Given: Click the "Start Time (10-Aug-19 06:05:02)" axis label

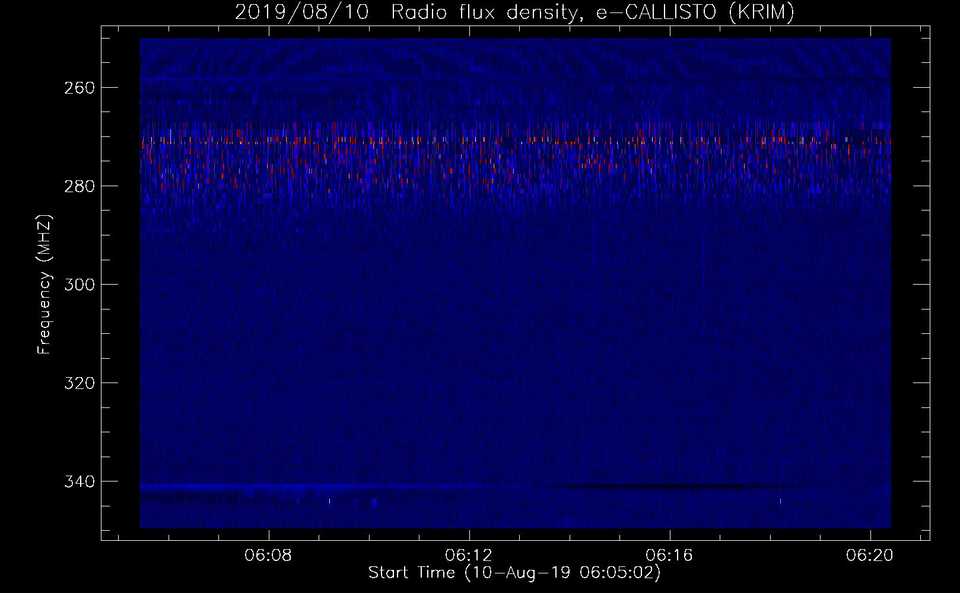Looking at the screenshot, I should [514, 573].
